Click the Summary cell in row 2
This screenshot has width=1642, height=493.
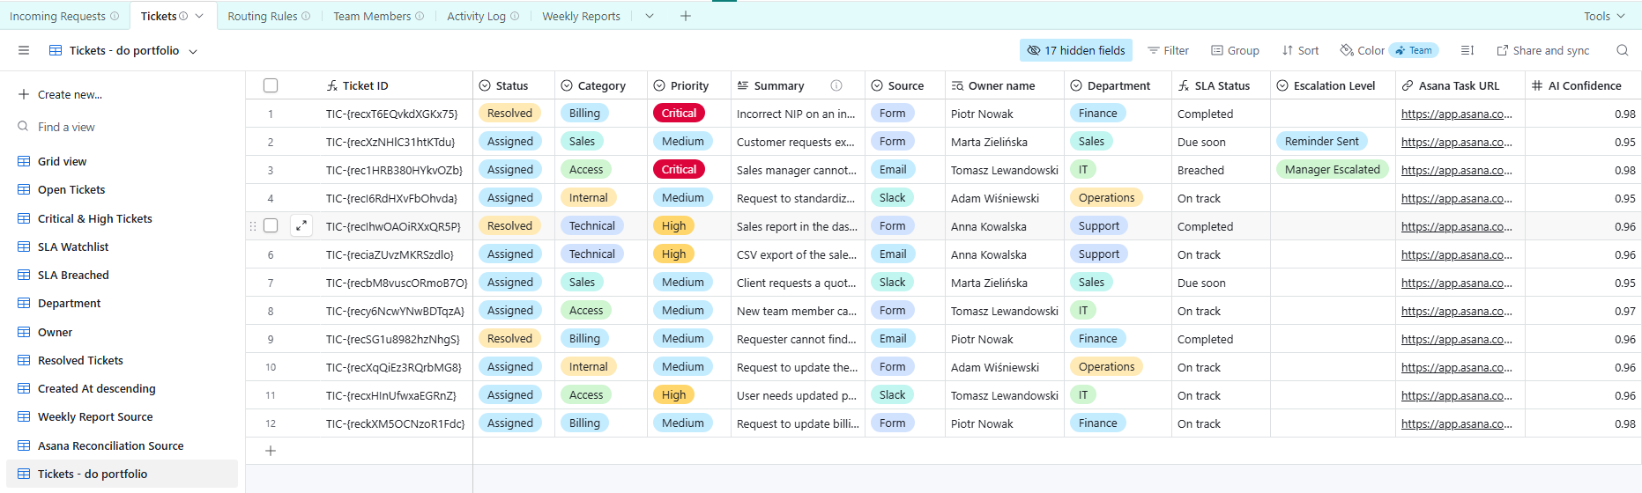click(x=798, y=142)
